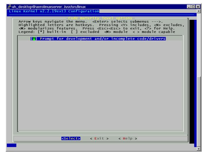Toggle the Prompt for development checkbox
Viewport: 207px width, 155px height.
point(34,39)
